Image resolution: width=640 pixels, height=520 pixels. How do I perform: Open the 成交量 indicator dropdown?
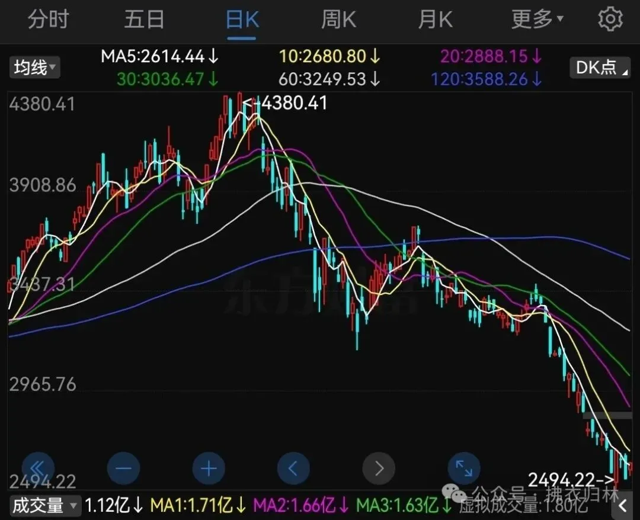(44, 506)
